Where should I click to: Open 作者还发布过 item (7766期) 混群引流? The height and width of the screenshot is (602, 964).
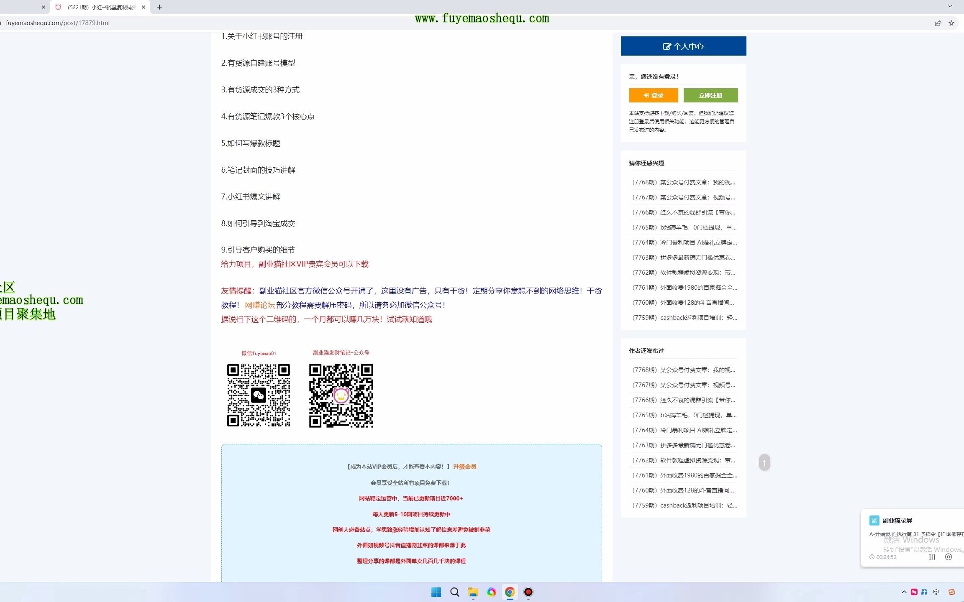pyautogui.click(x=684, y=400)
